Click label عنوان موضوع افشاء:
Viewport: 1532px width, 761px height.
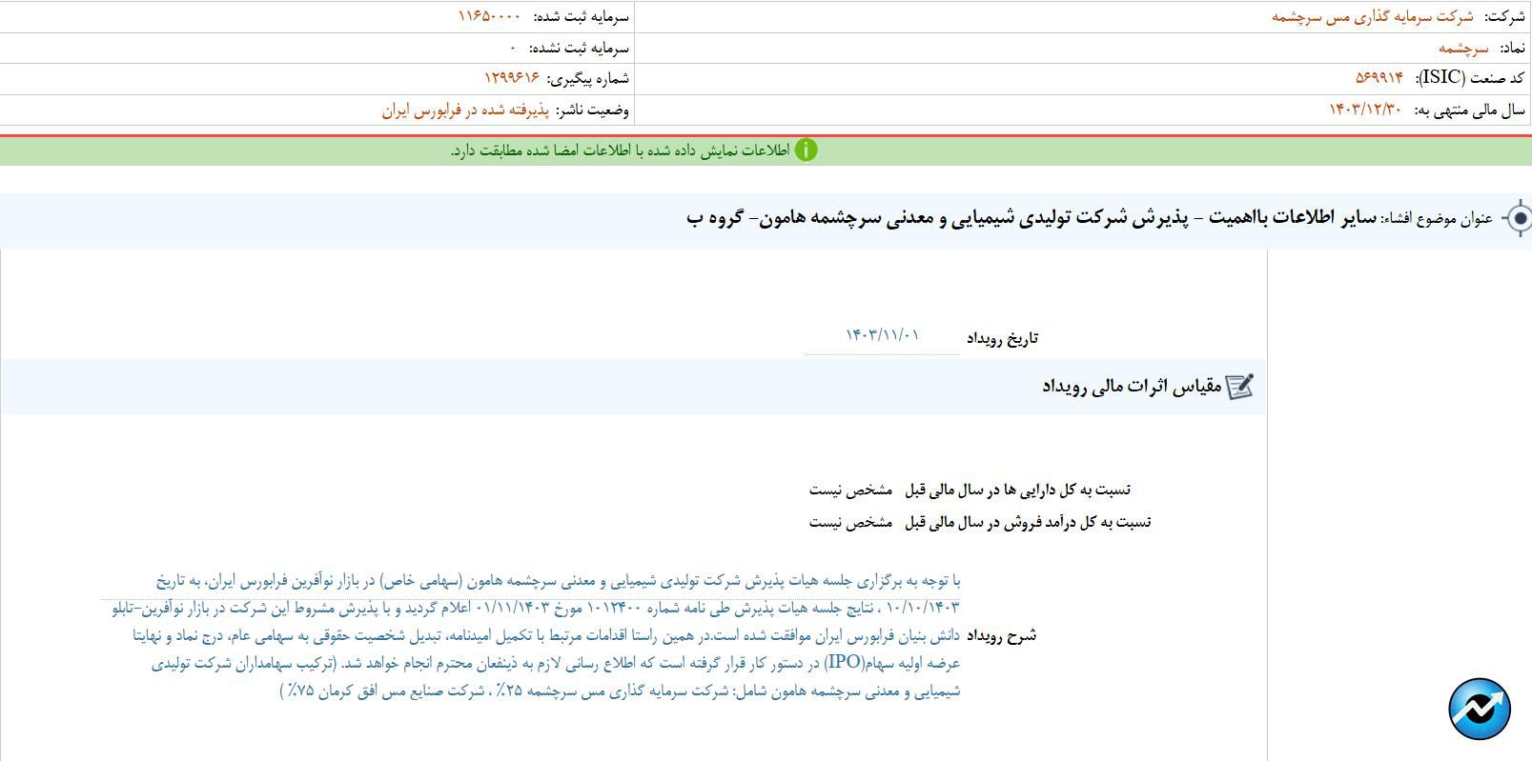pyautogui.click(x=1438, y=219)
